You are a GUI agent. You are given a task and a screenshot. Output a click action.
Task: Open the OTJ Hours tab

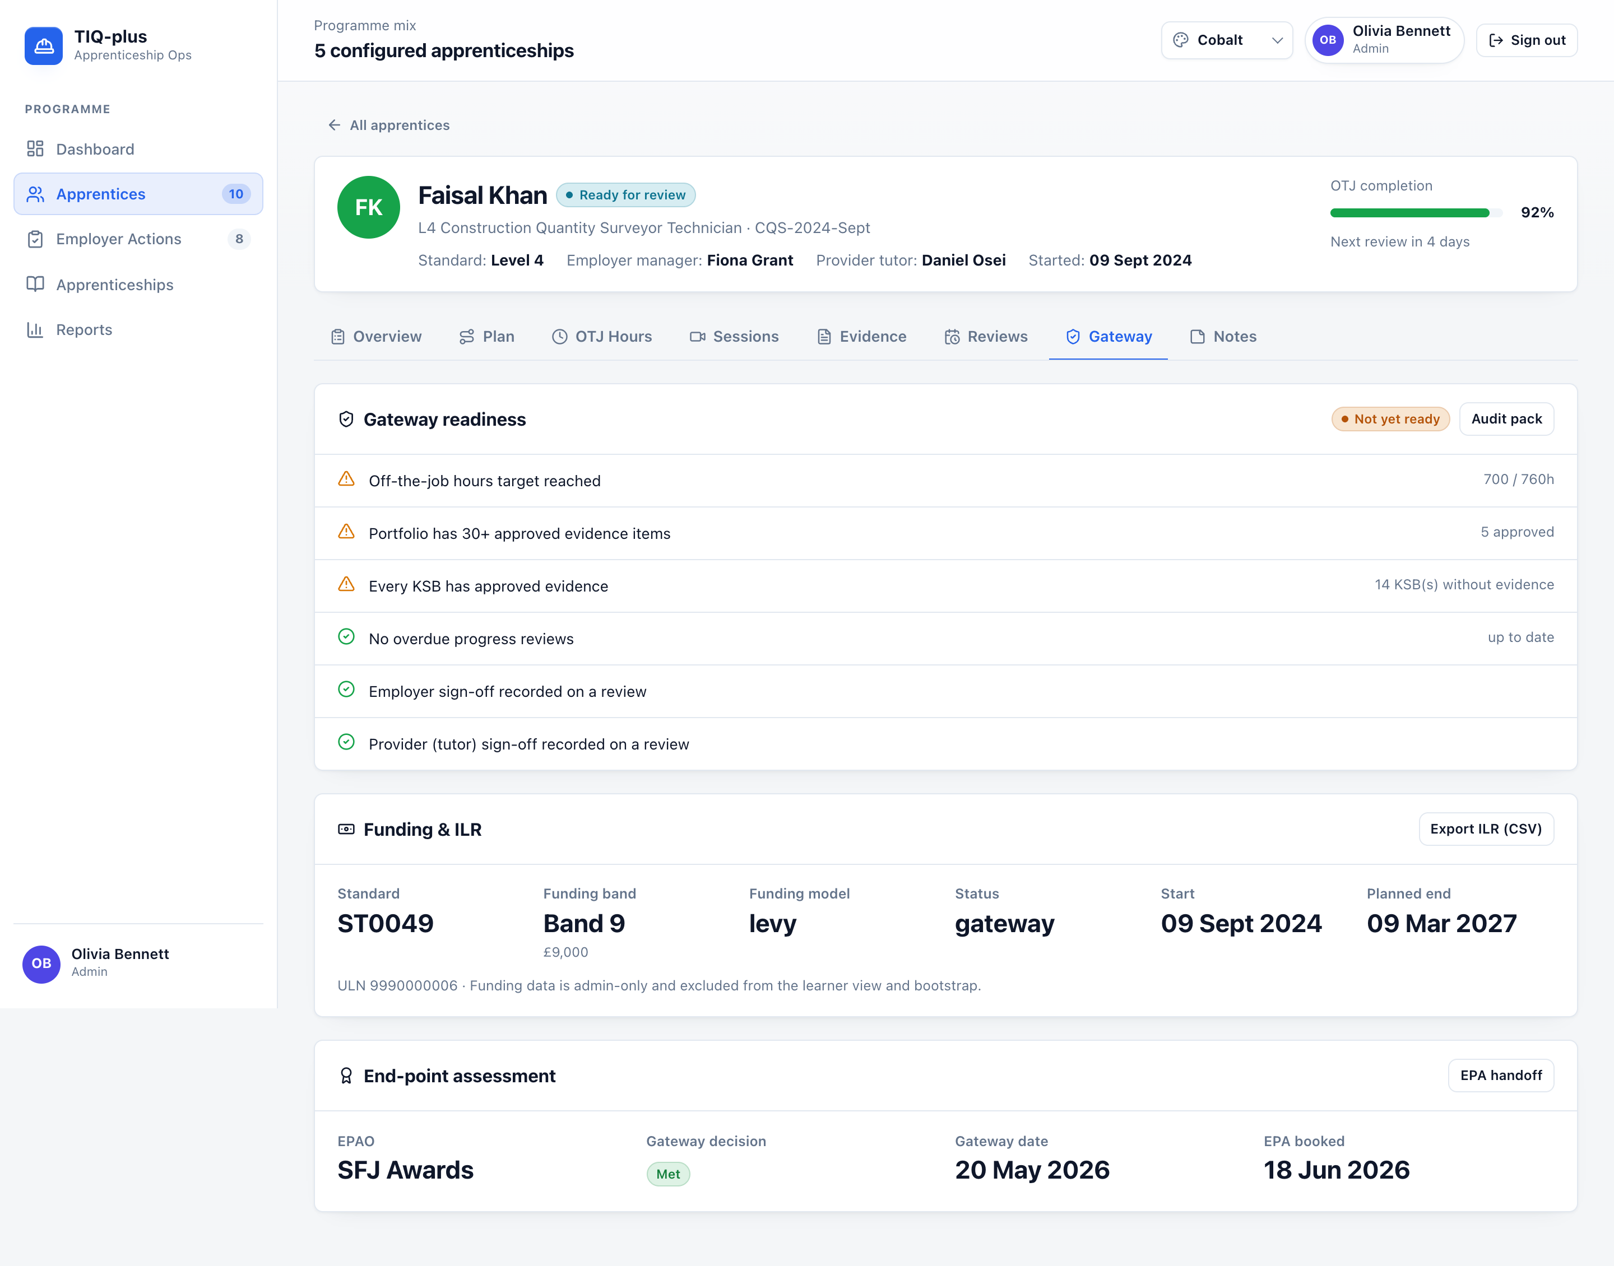point(602,337)
